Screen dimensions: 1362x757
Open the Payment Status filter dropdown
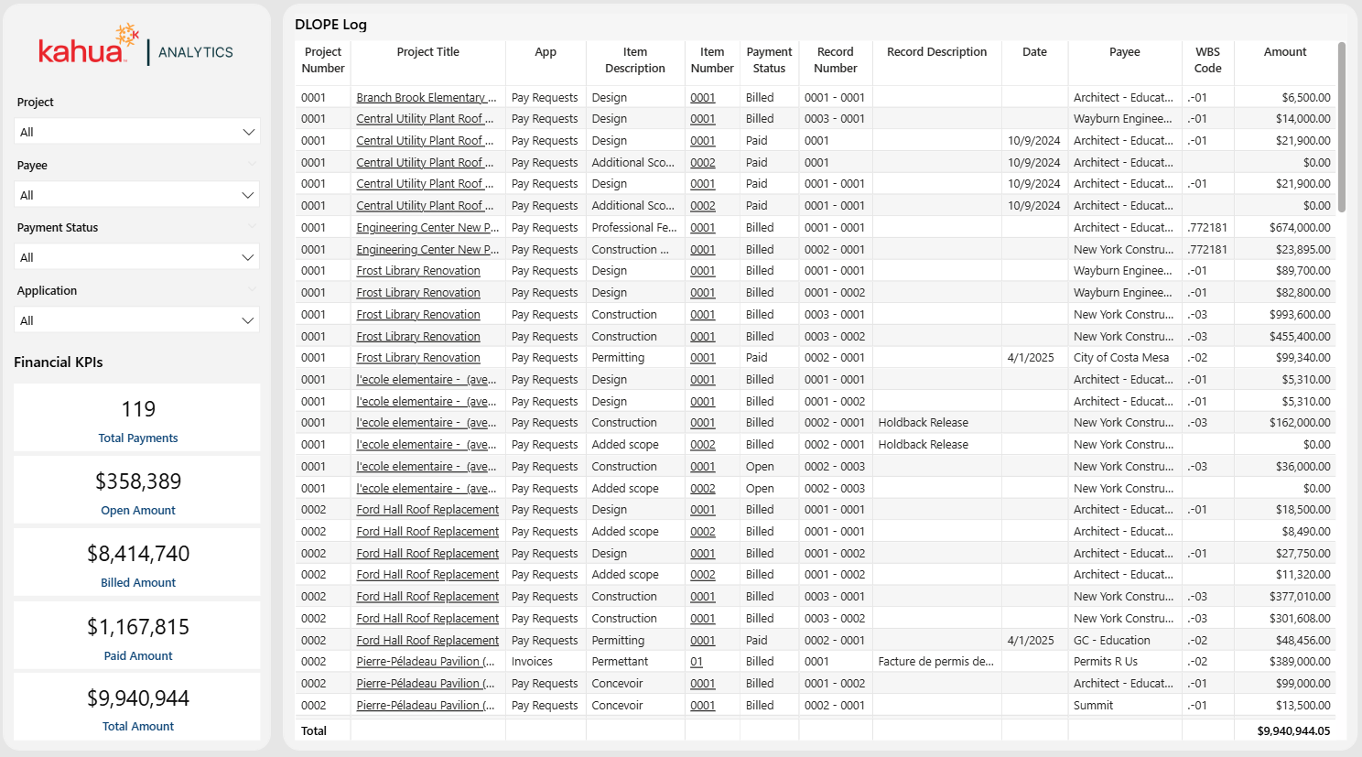click(137, 257)
